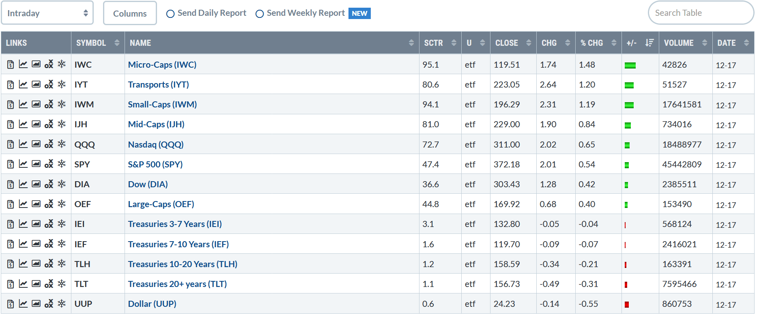Open symbol summary icon for UUP row

(x=11, y=304)
